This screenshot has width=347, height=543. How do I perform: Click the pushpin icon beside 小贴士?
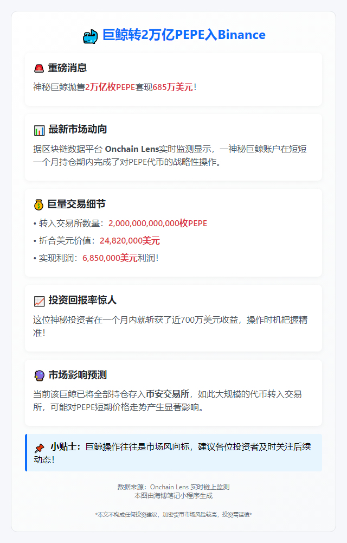tap(40, 448)
